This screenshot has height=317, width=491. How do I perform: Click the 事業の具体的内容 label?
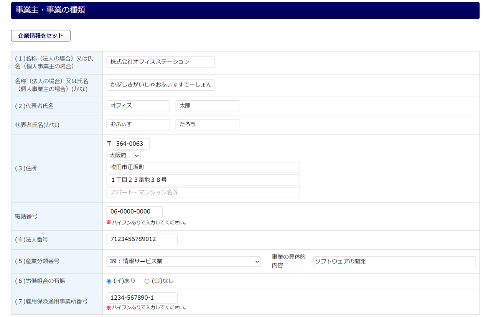(x=289, y=261)
